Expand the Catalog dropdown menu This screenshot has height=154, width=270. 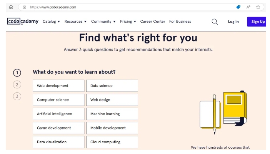click(x=51, y=22)
